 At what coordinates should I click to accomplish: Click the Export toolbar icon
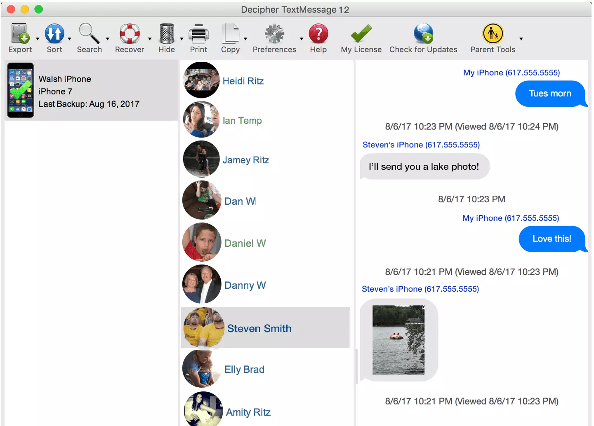(x=20, y=33)
